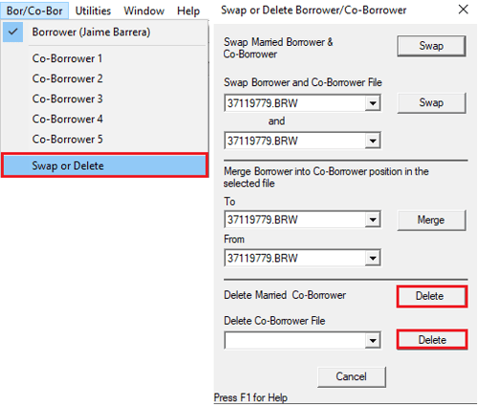Open the Window menu
The height and width of the screenshot is (406, 478).
click(x=144, y=11)
